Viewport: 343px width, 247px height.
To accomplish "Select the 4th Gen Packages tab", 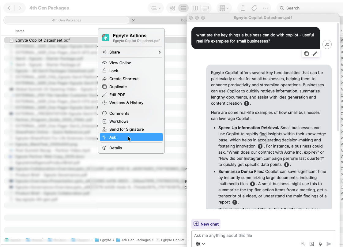I will (x=66, y=20).
